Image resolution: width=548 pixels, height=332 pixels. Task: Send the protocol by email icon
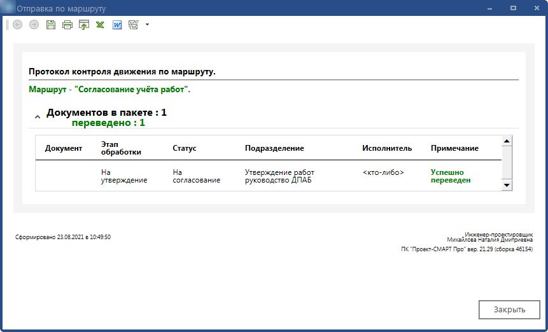click(x=134, y=25)
